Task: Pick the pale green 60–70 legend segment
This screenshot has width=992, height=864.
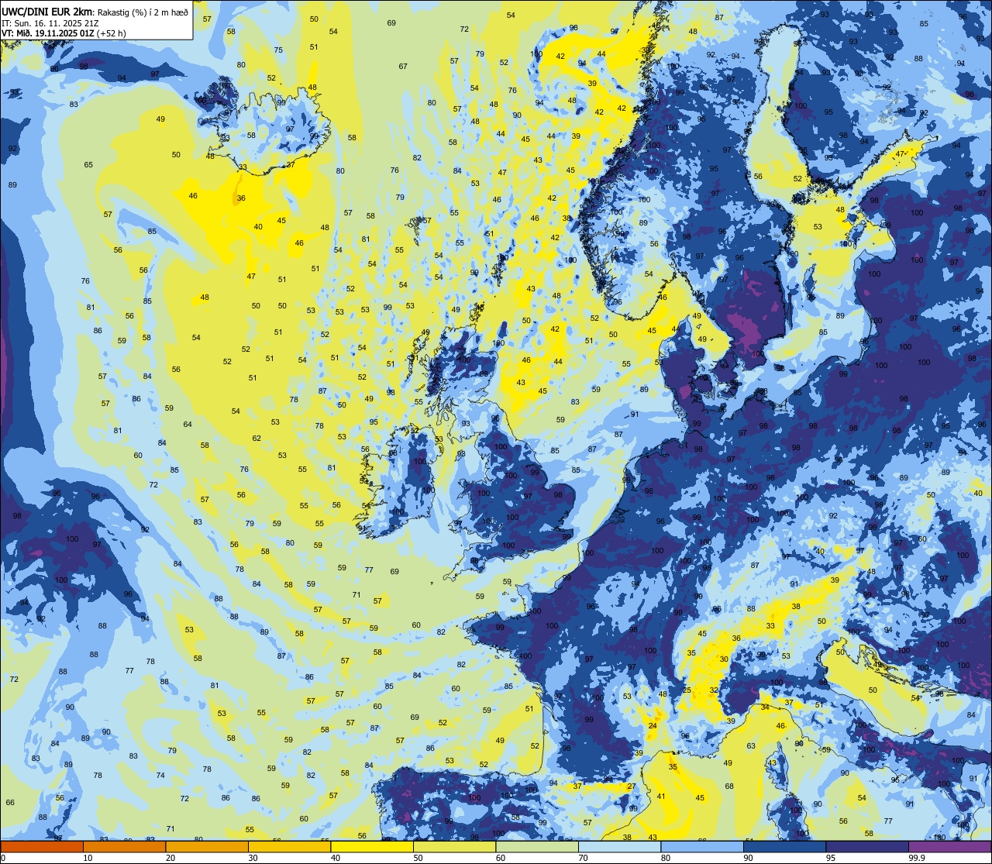Action: 536,847
